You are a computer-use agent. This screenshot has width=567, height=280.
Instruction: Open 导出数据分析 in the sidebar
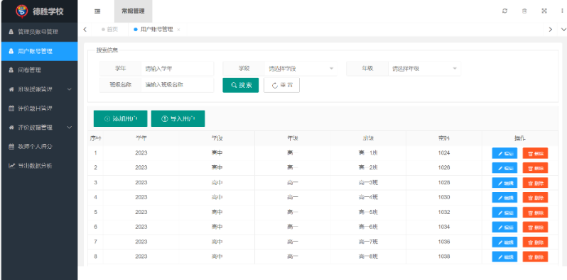(38, 166)
